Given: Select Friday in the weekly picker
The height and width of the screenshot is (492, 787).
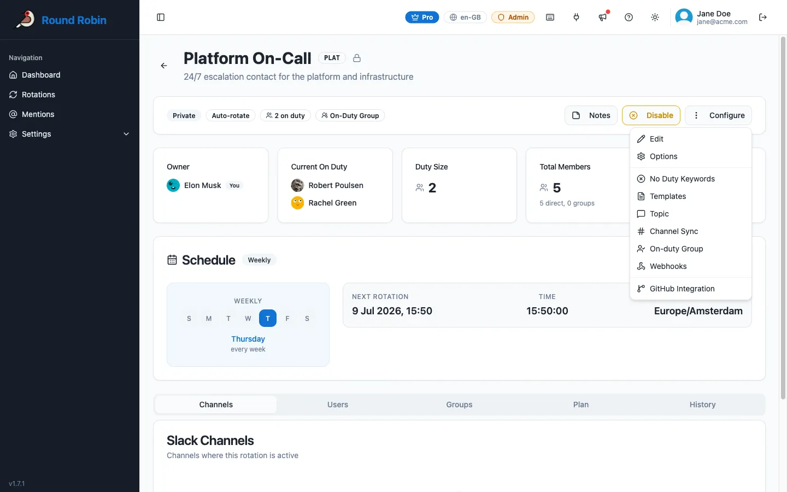Looking at the screenshot, I should coord(287,318).
